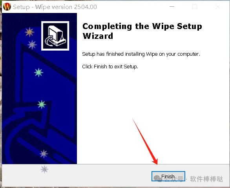Click the purple star below the orange star
This screenshot has height=188, width=230.
32,45
